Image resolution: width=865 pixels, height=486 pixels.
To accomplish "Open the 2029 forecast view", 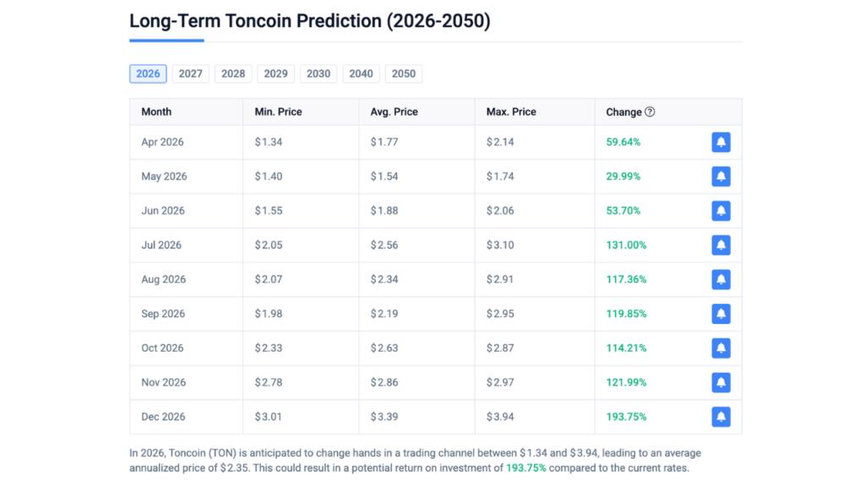I will tap(275, 73).
